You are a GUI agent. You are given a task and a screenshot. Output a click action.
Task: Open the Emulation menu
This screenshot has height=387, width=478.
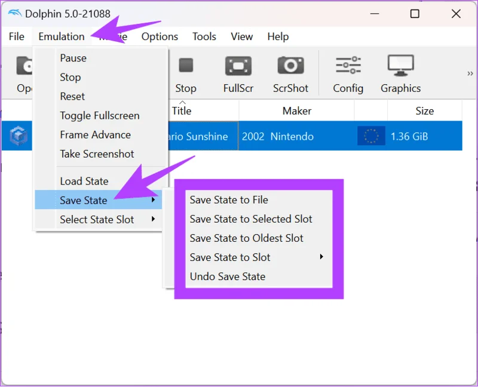62,36
